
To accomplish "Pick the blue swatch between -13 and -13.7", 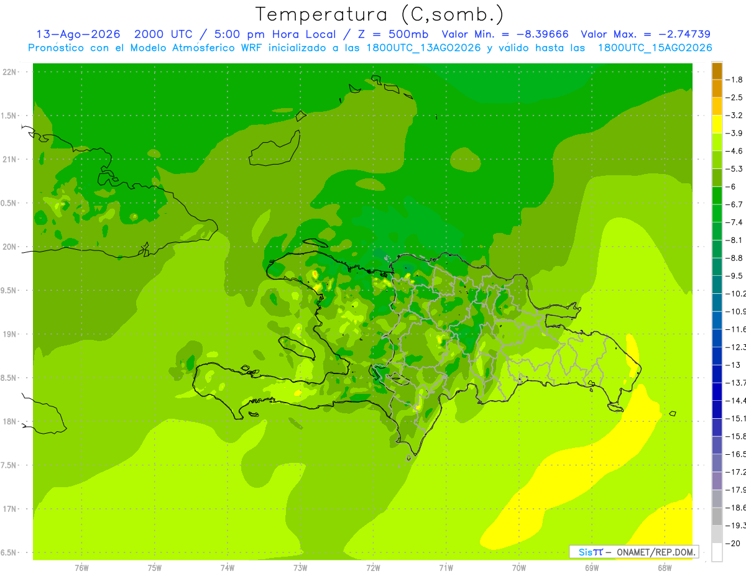I will click(717, 373).
